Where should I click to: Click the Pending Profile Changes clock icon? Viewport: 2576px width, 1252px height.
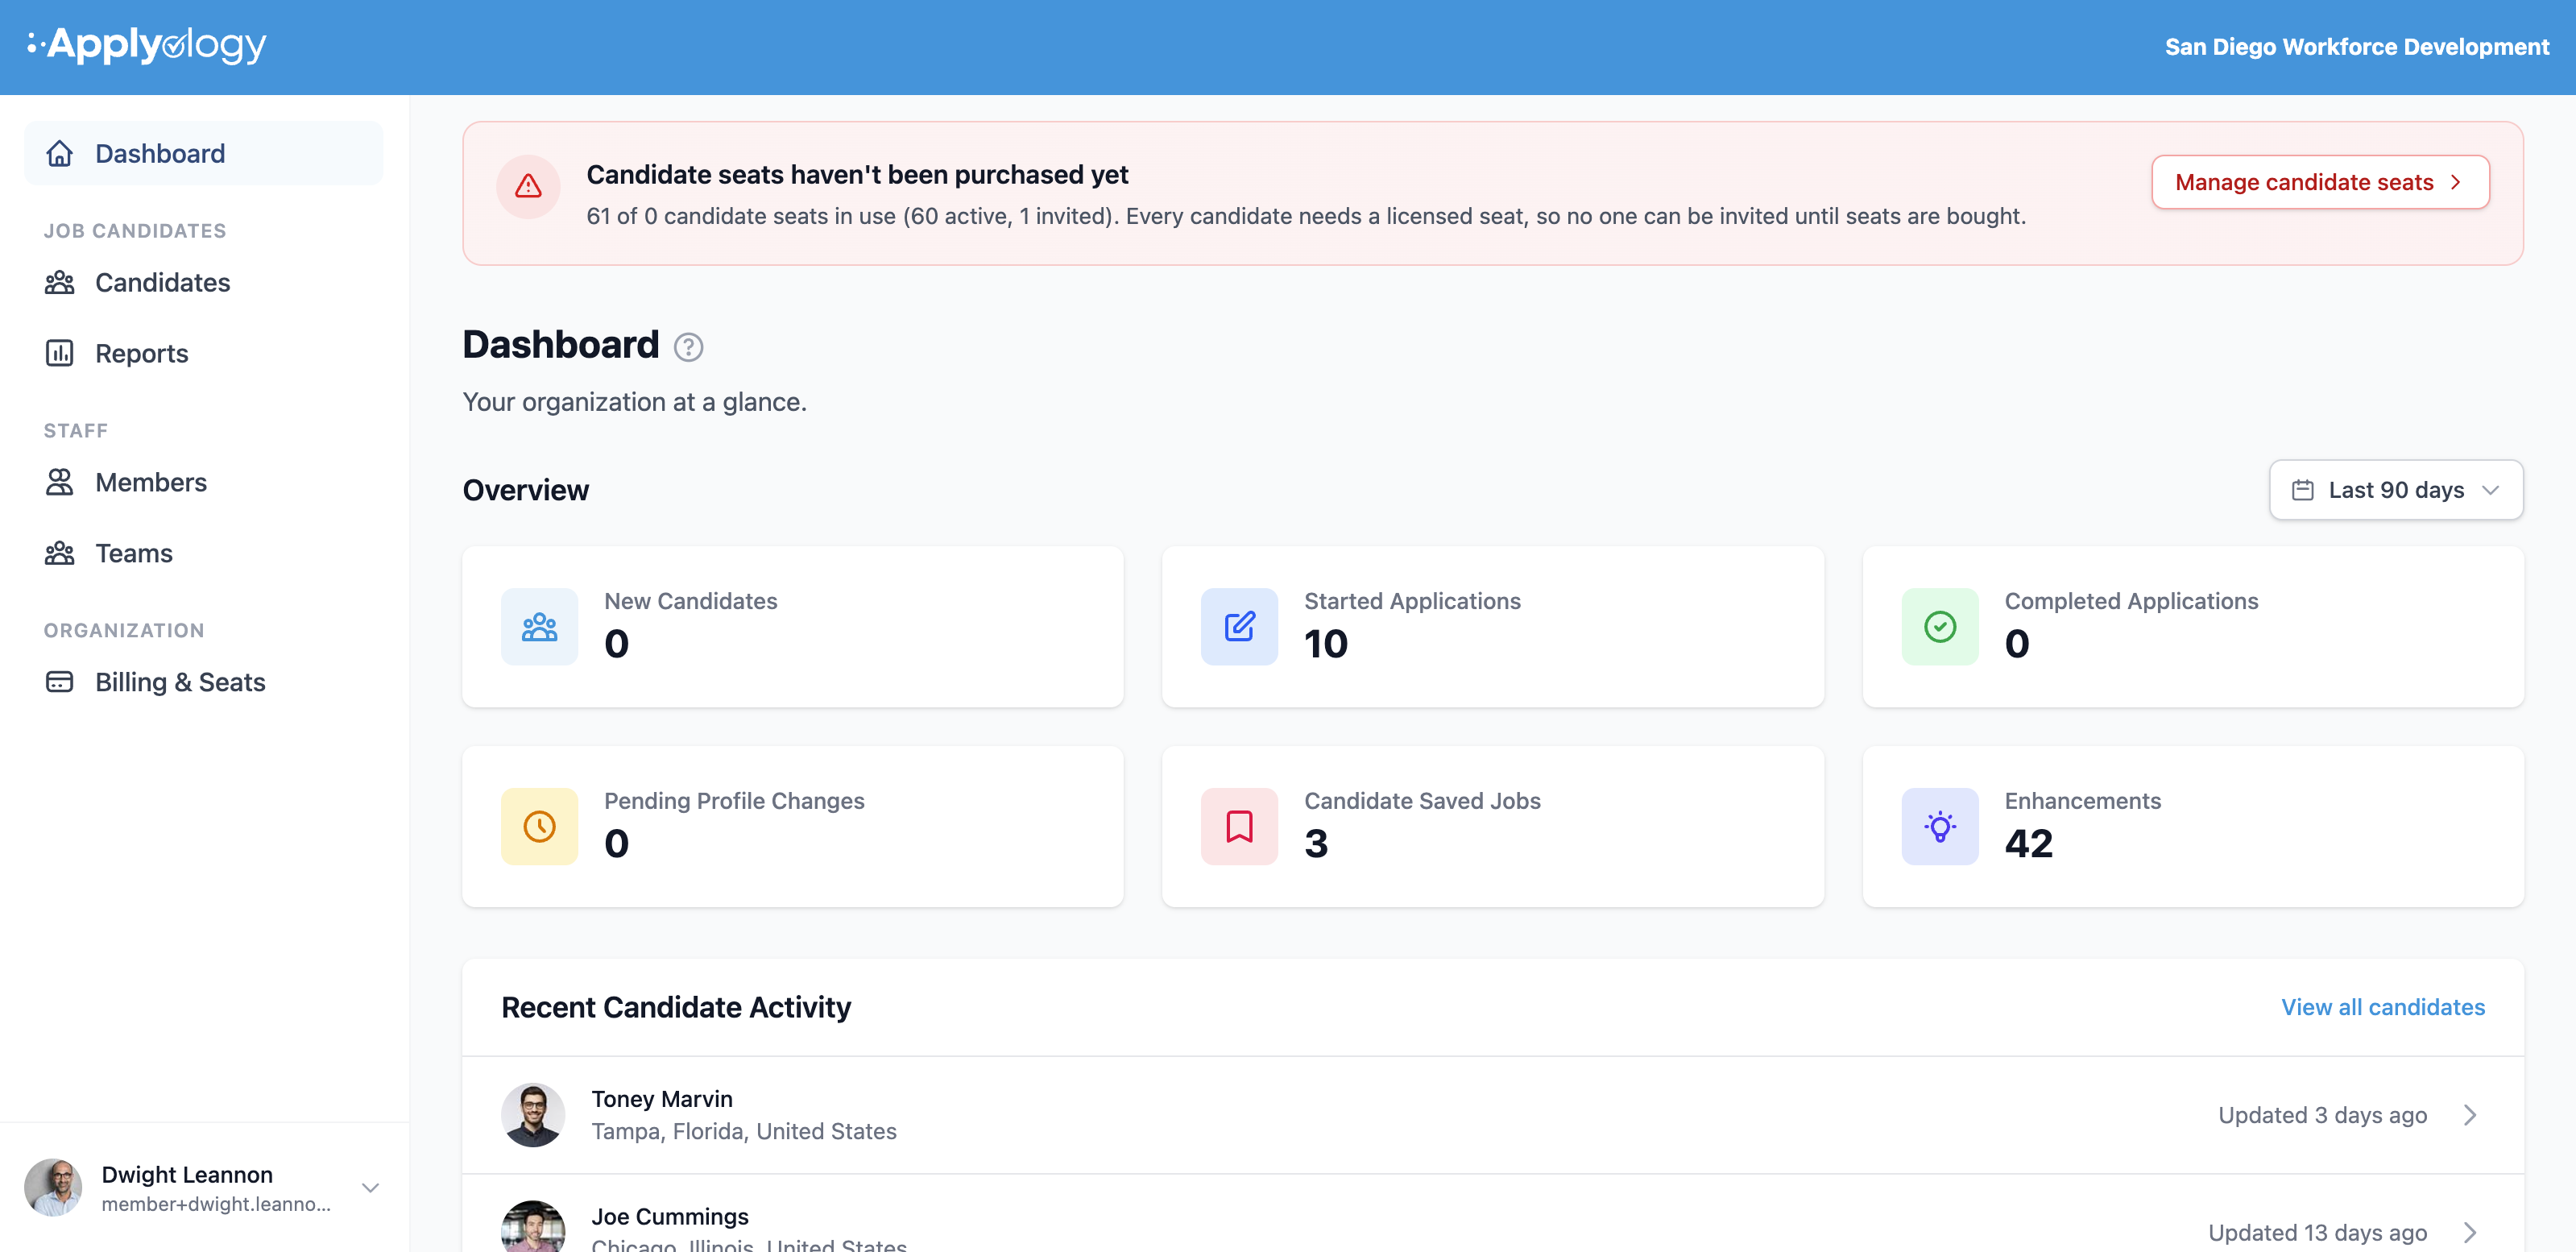coord(540,827)
